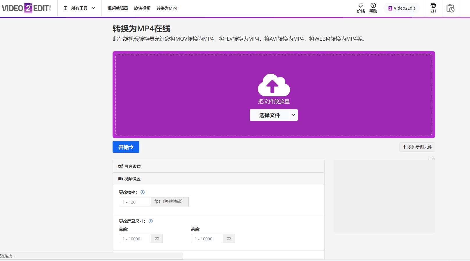Image resolution: width=470 pixels, height=261 pixels.
Task: Click the info icon beside 更改屏幕尺寸
Action: tap(151, 221)
